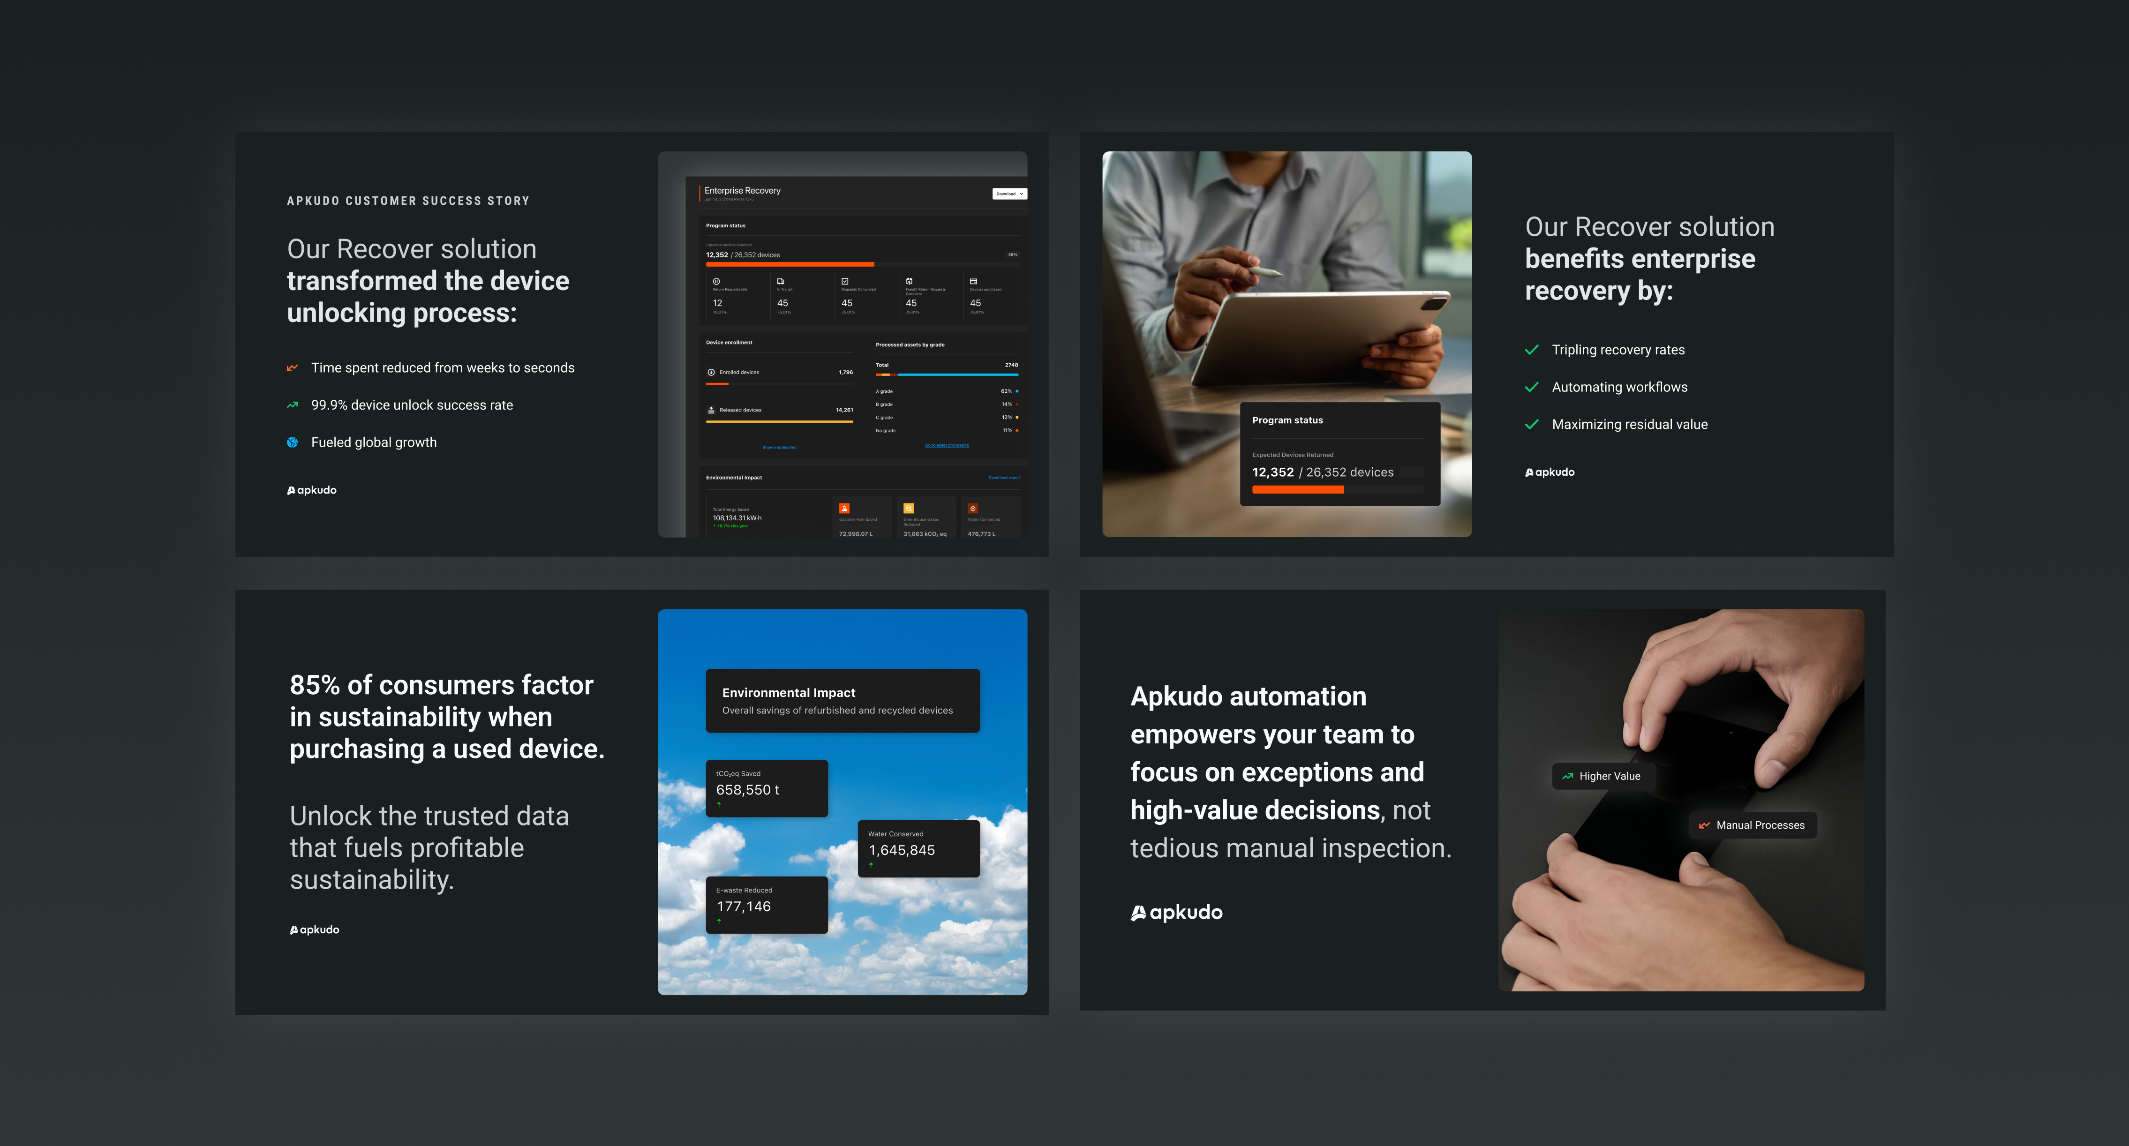Click the Enrolled devices download-circle icon
Viewport: 2129px width, 1146px height.
(711, 372)
